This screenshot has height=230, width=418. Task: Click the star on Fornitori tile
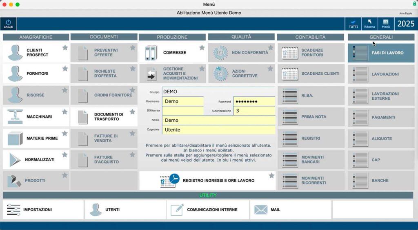pos(65,69)
